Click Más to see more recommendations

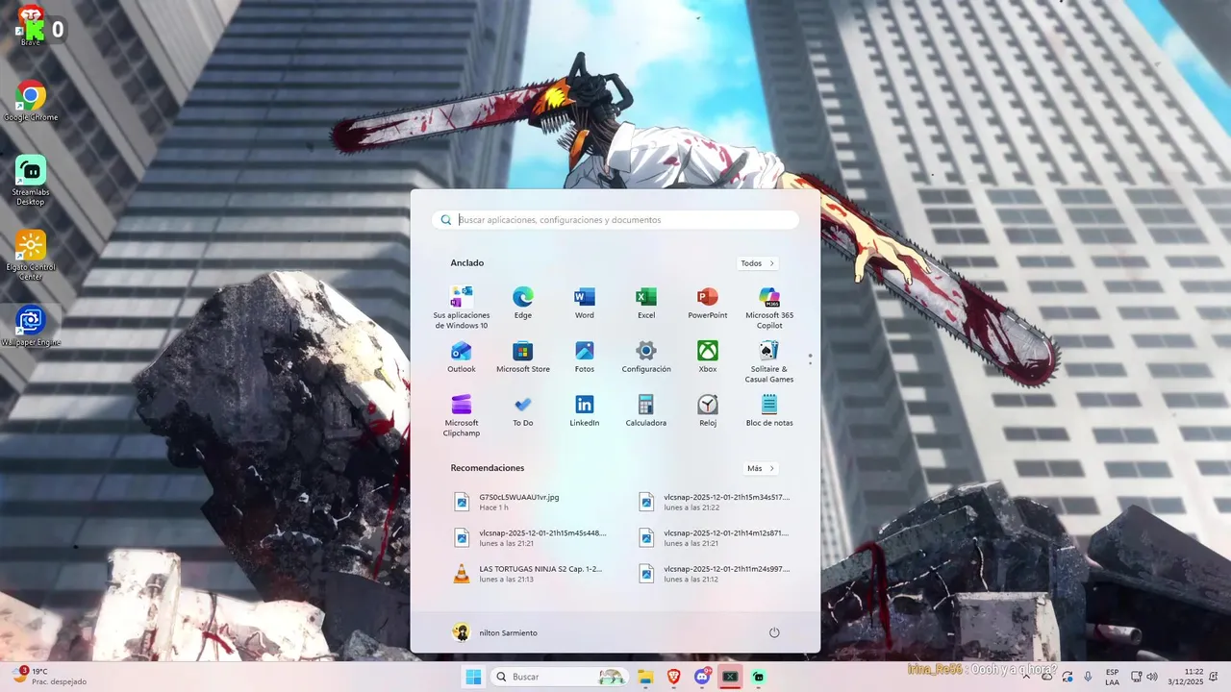761,468
